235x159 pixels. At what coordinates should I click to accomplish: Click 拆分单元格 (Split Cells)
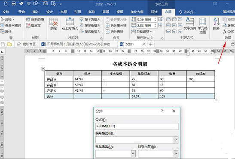[x=116, y=25]
